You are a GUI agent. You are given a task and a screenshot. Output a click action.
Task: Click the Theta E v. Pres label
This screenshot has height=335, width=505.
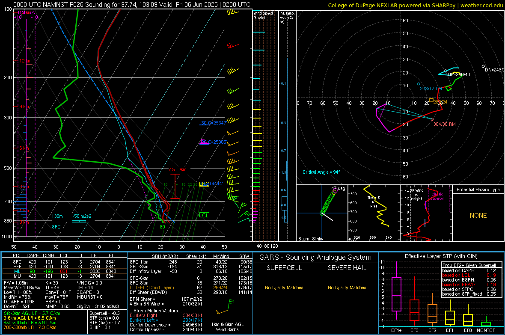click(x=374, y=202)
